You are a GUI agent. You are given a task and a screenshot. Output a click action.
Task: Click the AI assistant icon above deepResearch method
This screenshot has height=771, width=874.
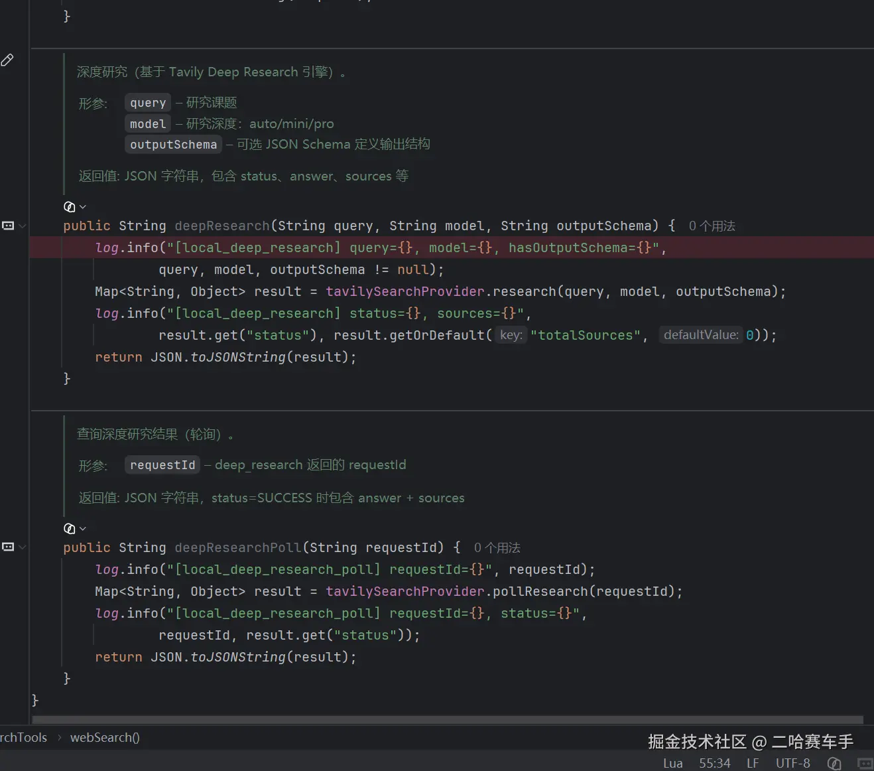(69, 206)
